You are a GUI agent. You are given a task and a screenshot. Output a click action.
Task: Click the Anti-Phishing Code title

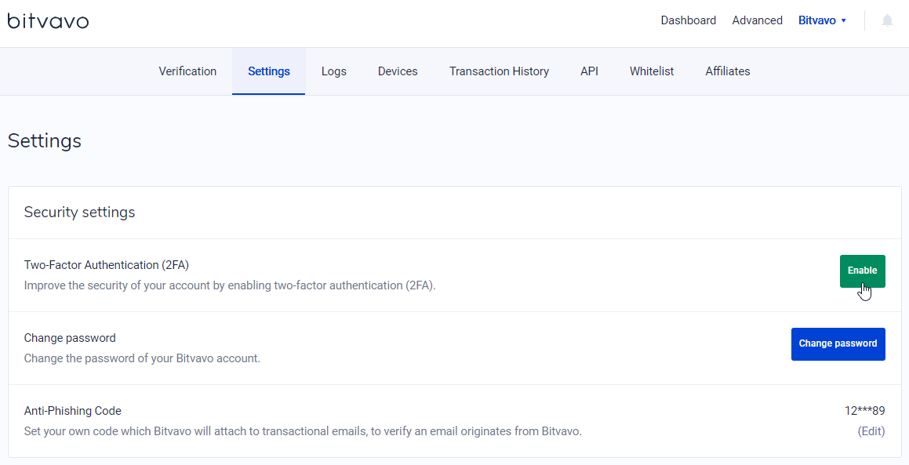coord(72,411)
